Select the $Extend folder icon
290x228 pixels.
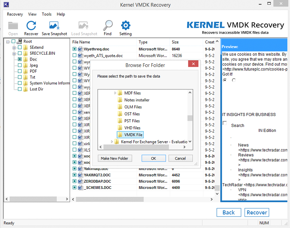(x=26, y=47)
